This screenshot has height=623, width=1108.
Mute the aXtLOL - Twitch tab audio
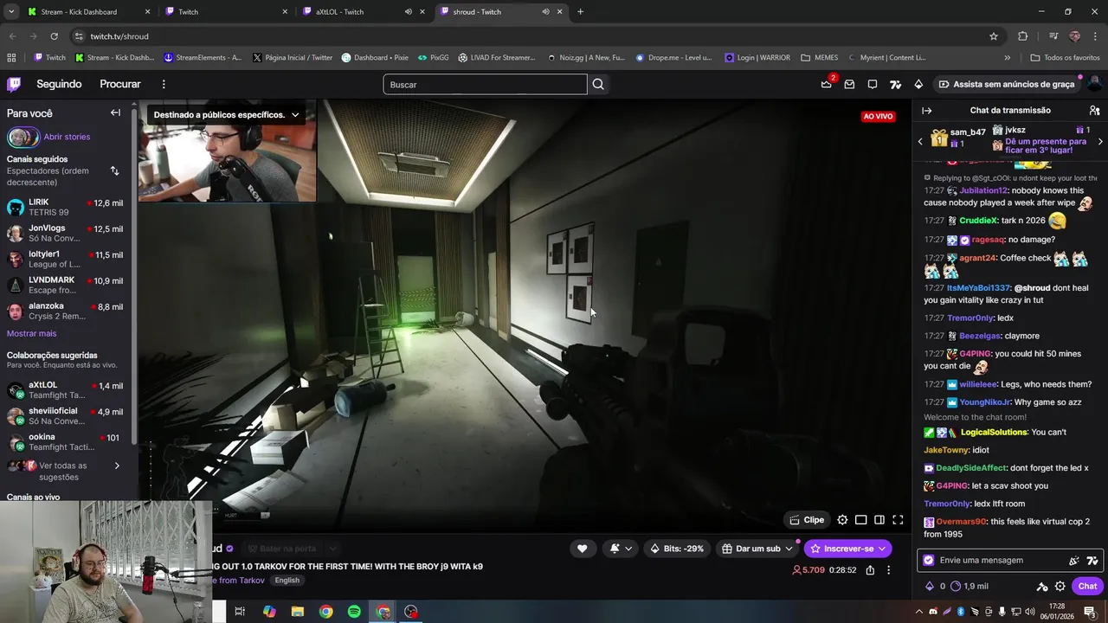(408, 12)
